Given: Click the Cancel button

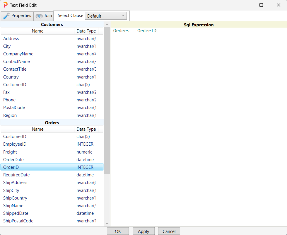Looking at the screenshot, I should click(169, 231).
